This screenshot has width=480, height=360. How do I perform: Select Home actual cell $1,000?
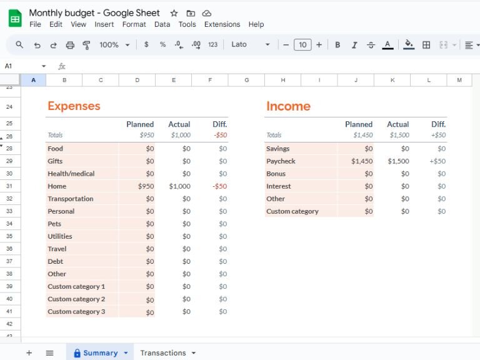tap(173, 186)
